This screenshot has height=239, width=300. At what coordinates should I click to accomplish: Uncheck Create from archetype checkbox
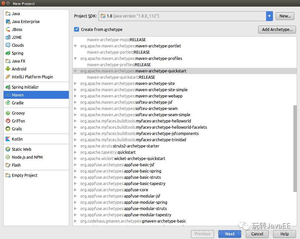click(x=76, y=29)
